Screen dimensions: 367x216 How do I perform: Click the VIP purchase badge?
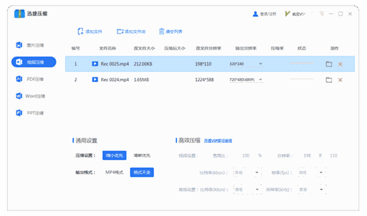tap(295, 14)
